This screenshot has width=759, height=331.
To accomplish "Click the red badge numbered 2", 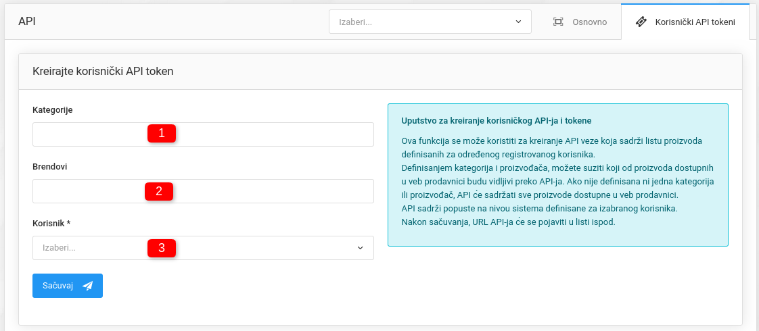I will tap(159, 191).
